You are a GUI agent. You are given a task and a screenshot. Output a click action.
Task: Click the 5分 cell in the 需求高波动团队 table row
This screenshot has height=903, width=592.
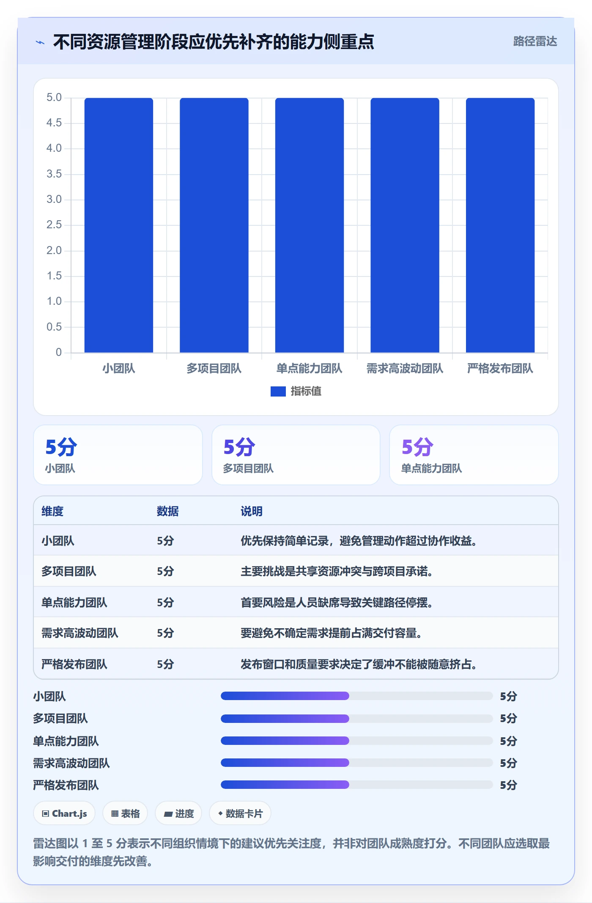tap(165, 633)
